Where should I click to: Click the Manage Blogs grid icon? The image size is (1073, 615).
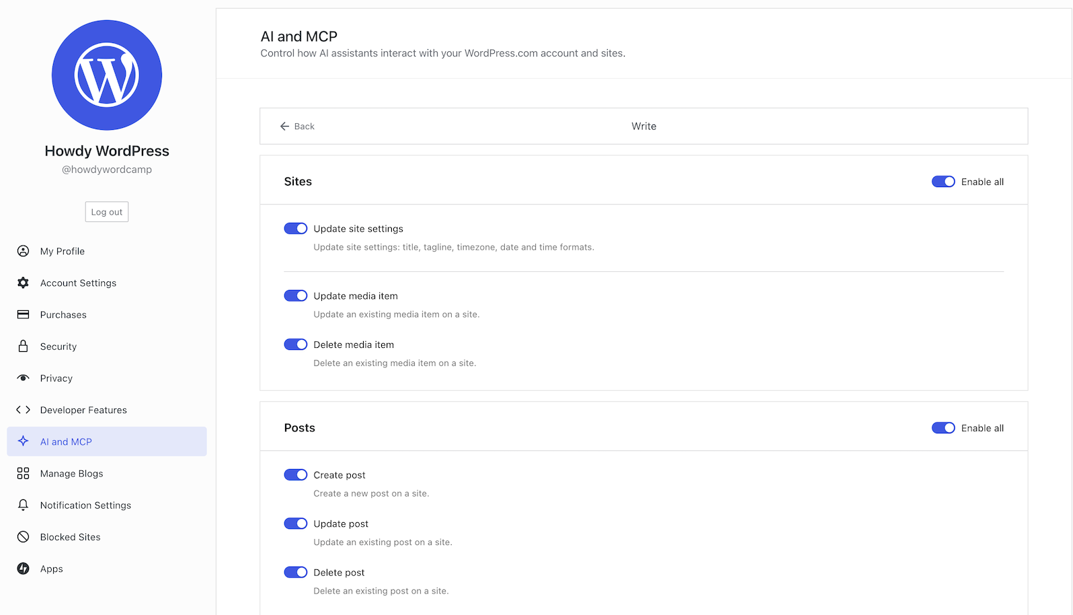[x=23, y=473]
